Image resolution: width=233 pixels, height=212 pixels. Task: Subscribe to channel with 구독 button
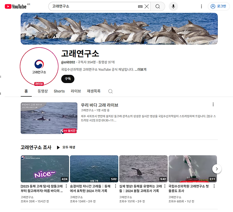pyautogui.click(x=68, y=79)
